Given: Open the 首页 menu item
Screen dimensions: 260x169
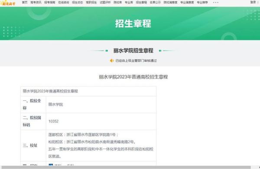Looking at the screenshot, I should 25,2.
